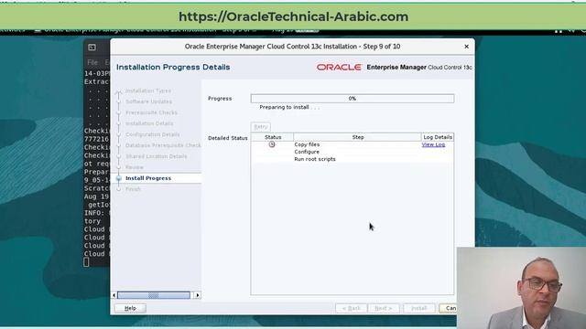Select the Configure row text
Image resolution: width=586 pixels, height=329 pixels.
(307, 152)
